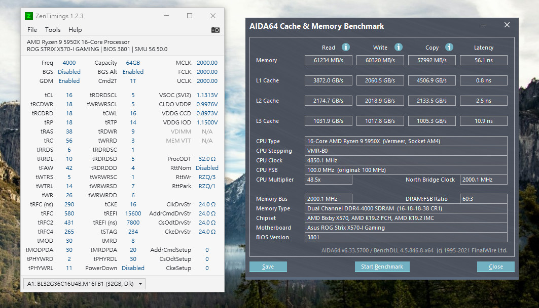This screenshot has width=539, height=308.
Task: Click the L3 Cache Read value 1031.9 GB/s
Action: (x=328, y=121)
